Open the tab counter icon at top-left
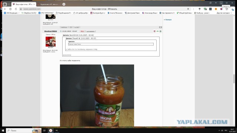 (5, 4)
